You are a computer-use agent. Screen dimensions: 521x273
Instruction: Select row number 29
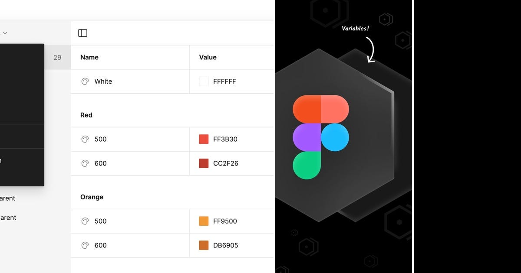pos(57,57)
